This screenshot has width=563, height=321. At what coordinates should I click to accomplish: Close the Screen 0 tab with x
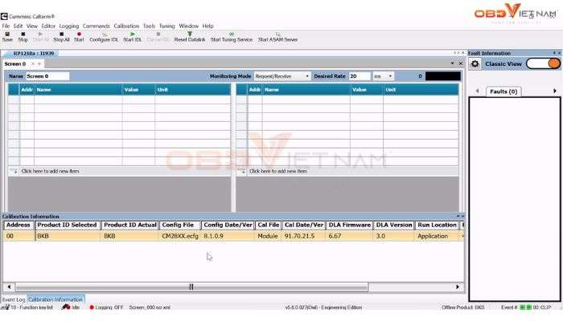coord(33,63)
